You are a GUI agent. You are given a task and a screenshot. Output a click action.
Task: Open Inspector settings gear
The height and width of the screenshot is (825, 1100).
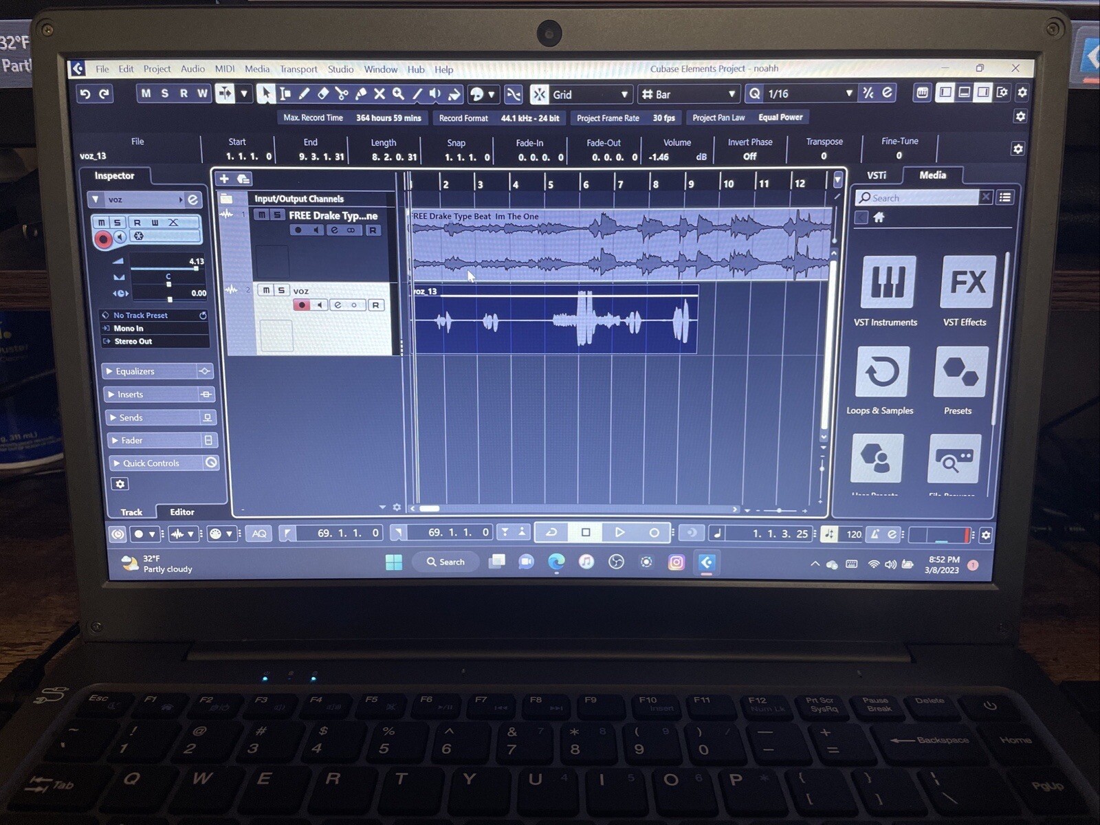120,484
